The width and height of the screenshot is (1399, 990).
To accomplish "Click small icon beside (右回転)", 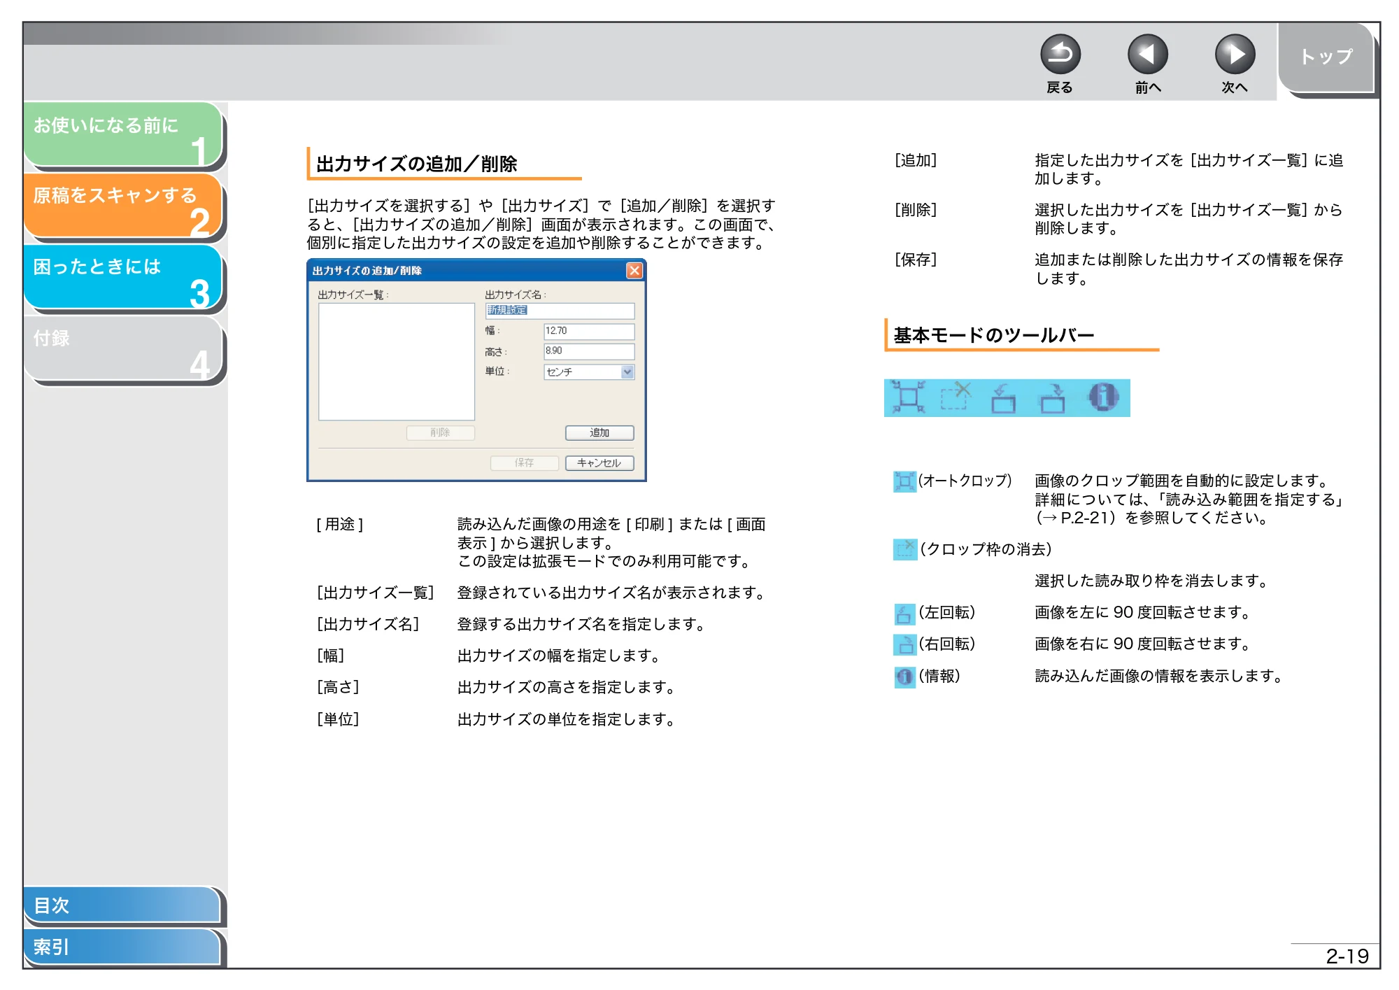I will (904, 644).
